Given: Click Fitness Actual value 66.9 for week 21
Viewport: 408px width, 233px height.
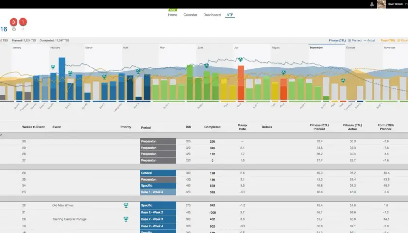Looking at the screenshot, I should (x=353, y=213).
